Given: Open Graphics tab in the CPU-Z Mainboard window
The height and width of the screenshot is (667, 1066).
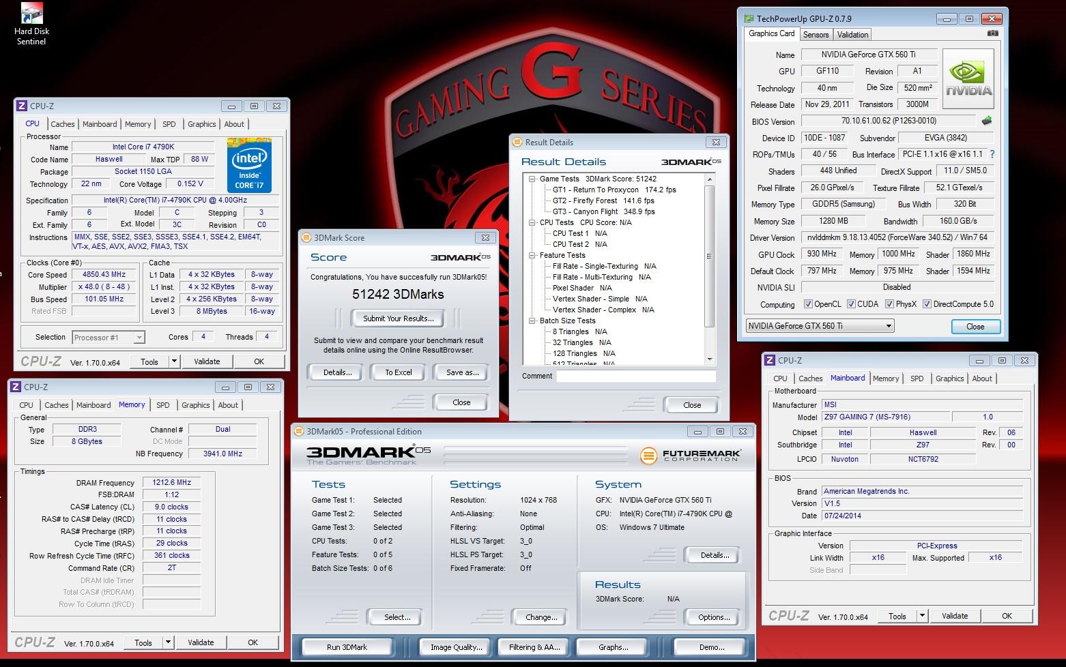Looking at the screenshot, I should coord(949,379).
